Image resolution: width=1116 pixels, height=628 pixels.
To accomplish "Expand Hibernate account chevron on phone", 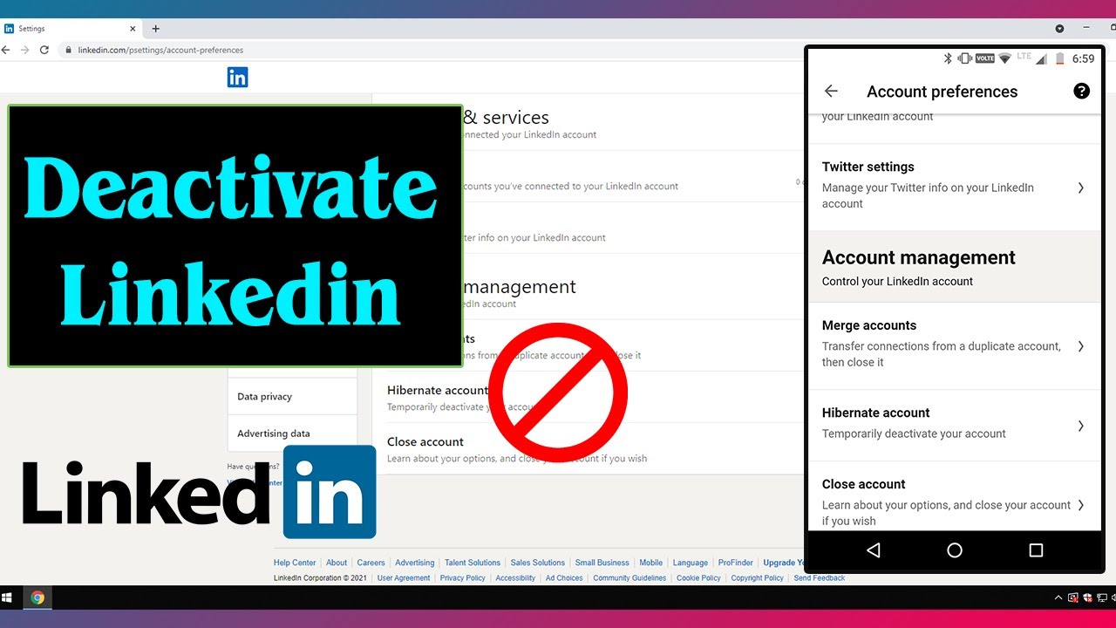I will (x=1081, y=426).
